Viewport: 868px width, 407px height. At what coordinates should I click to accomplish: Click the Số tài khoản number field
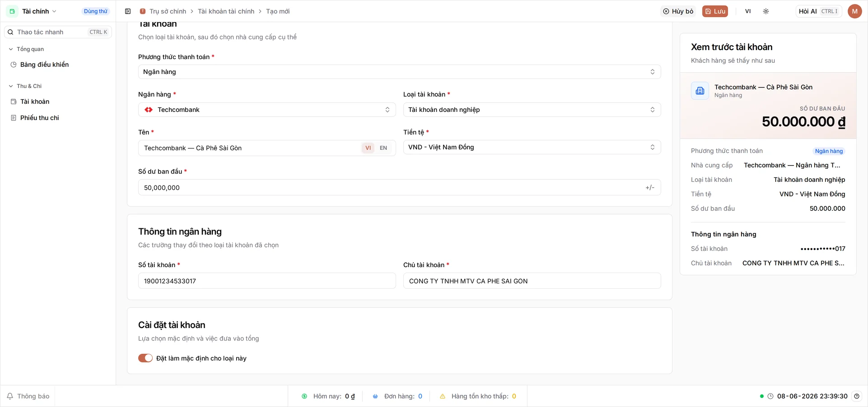click(x=267, y=281)
